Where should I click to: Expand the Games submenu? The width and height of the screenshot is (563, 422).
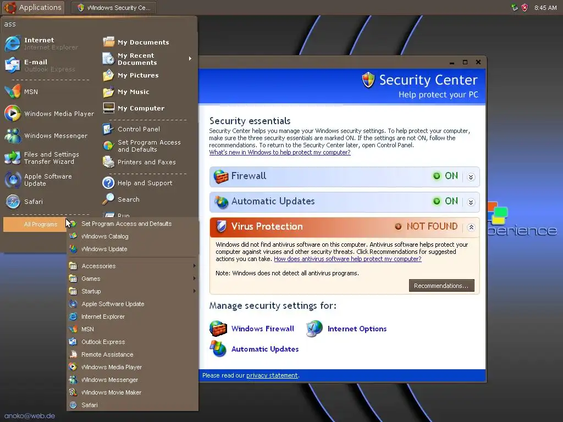pyautogui.click(x=133, y=279)
